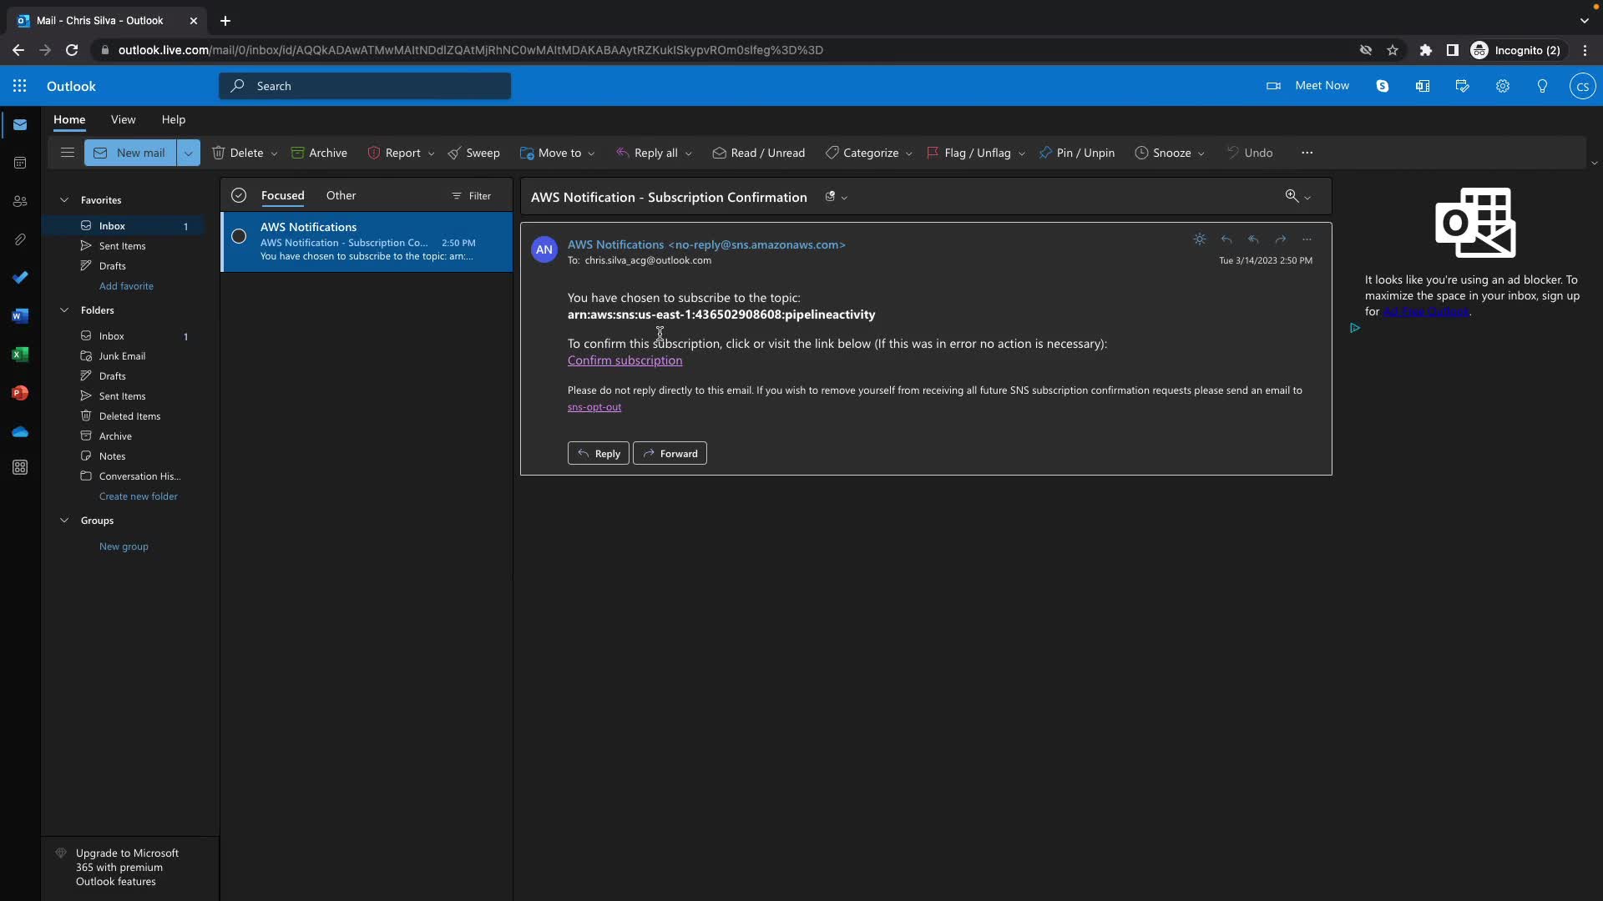Click the zoom magnifier in message header
The image size is (1603, 901).
coord(1292,196)
